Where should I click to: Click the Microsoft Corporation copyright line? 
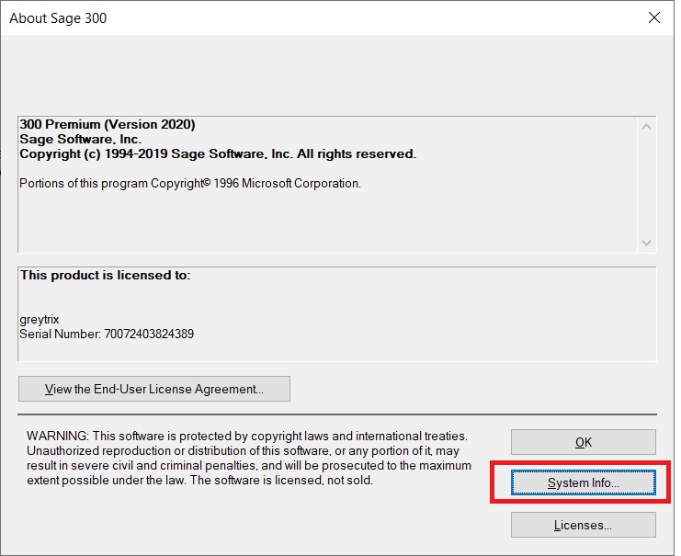pyautogui.click(x=191, y=185)
